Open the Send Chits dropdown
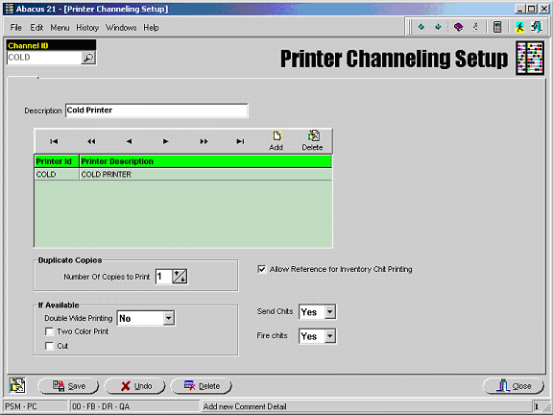 [x=329, y=312]
